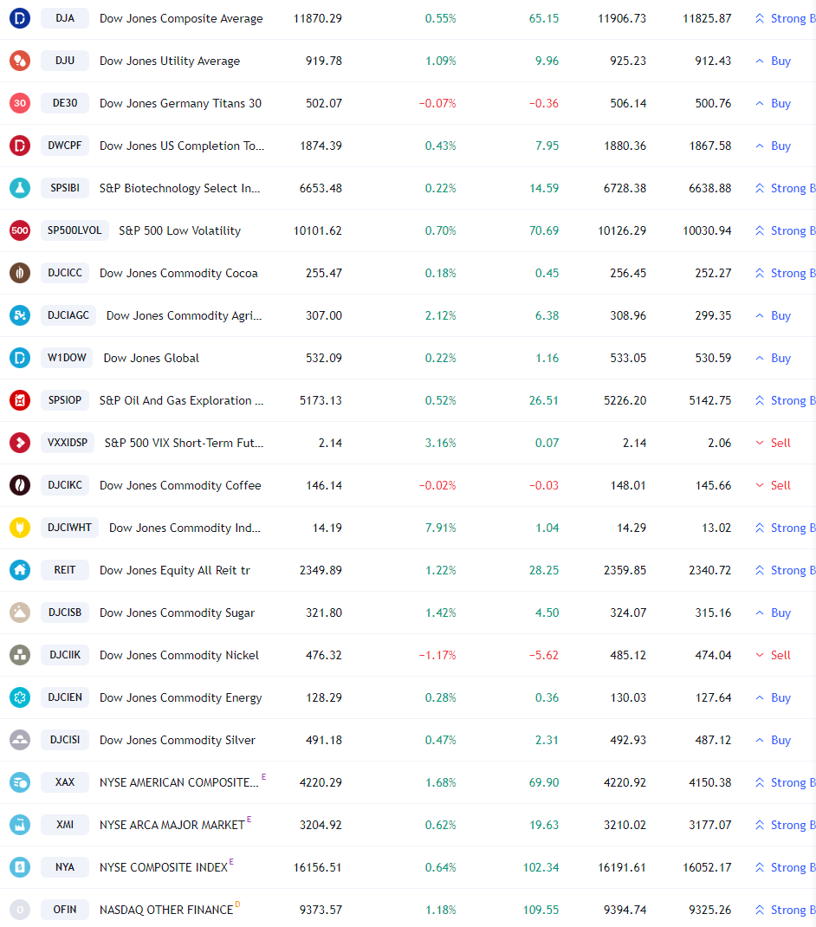The height and width of the screenshot is (927, 816).
Task: Click the DJCISI silver bars icon
Action: click(20, 740)
